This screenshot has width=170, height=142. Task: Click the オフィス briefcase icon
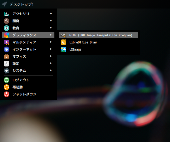(x=7, y=57)
